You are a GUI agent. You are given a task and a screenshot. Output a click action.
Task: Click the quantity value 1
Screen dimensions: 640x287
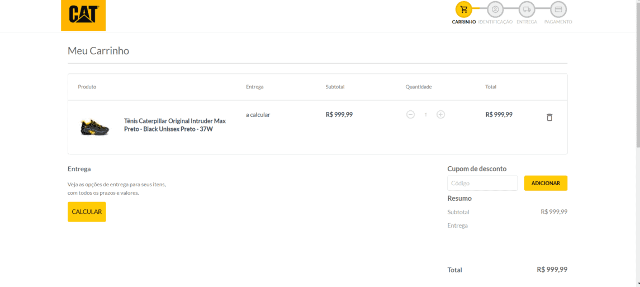click(x=426, y=115)
